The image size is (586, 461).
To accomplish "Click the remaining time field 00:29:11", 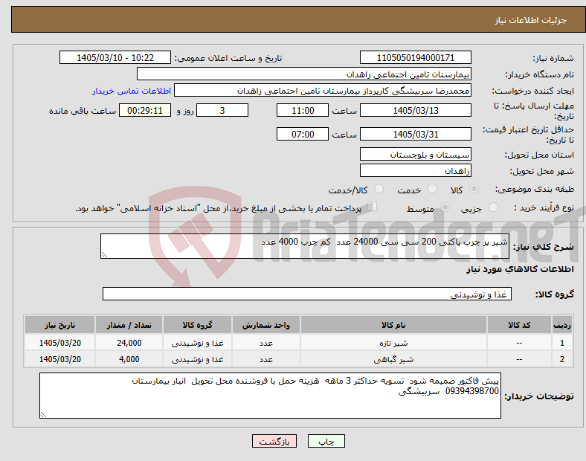I will [x=145, y=110].
